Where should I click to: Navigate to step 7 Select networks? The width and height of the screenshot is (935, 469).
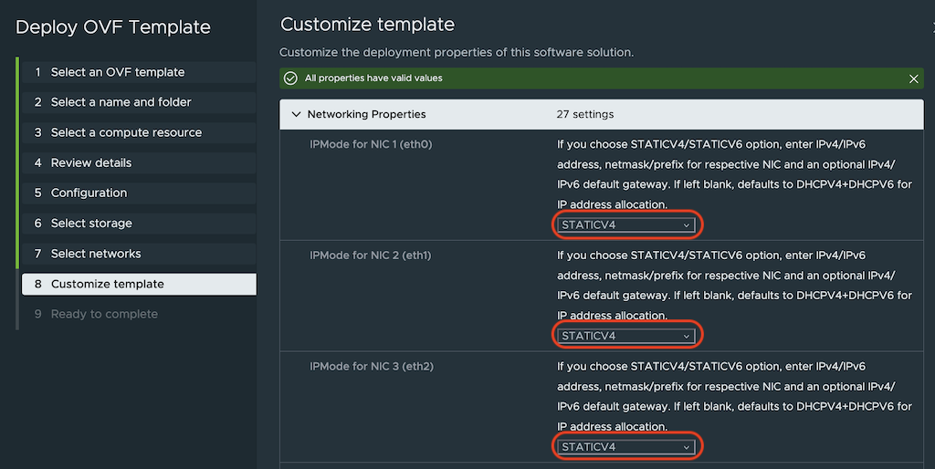point(96,254)
